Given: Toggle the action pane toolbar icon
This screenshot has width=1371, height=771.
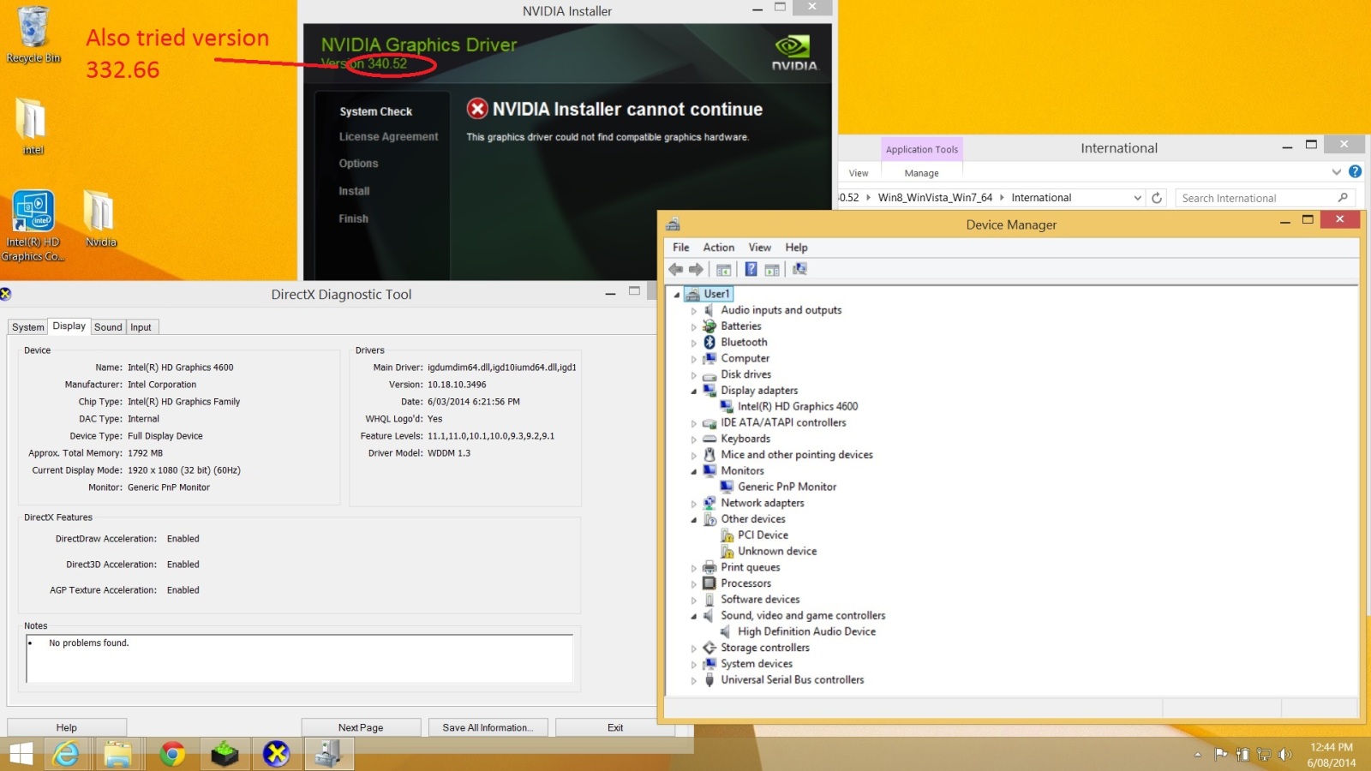Looking at the screenshot, I should coord(772,270).
